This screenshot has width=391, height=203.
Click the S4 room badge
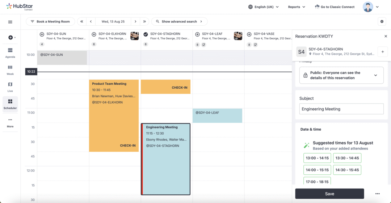click(301, 52)
